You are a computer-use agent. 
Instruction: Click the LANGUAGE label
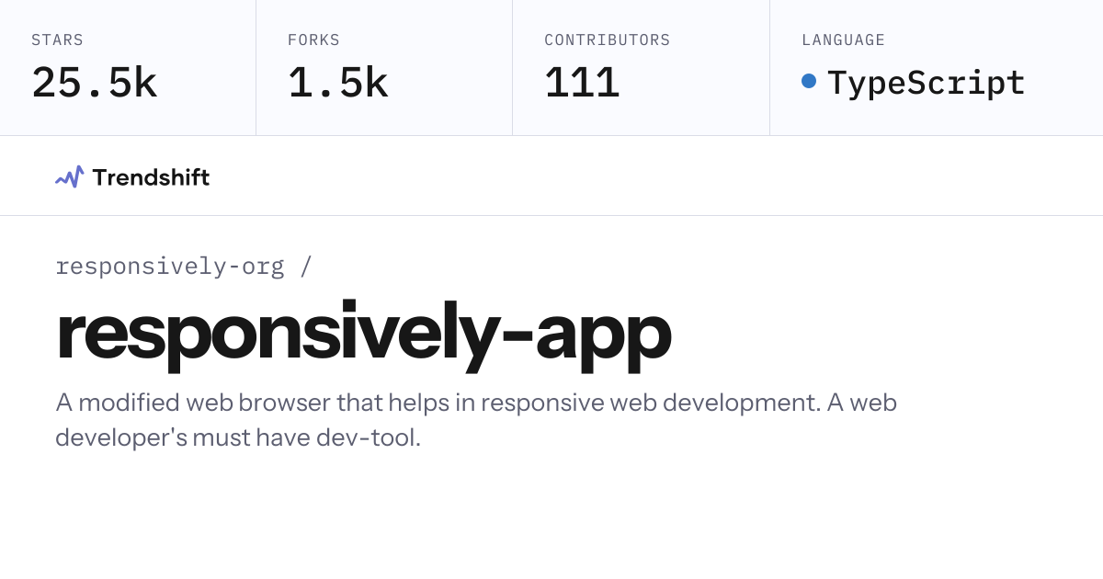(843, 40)
